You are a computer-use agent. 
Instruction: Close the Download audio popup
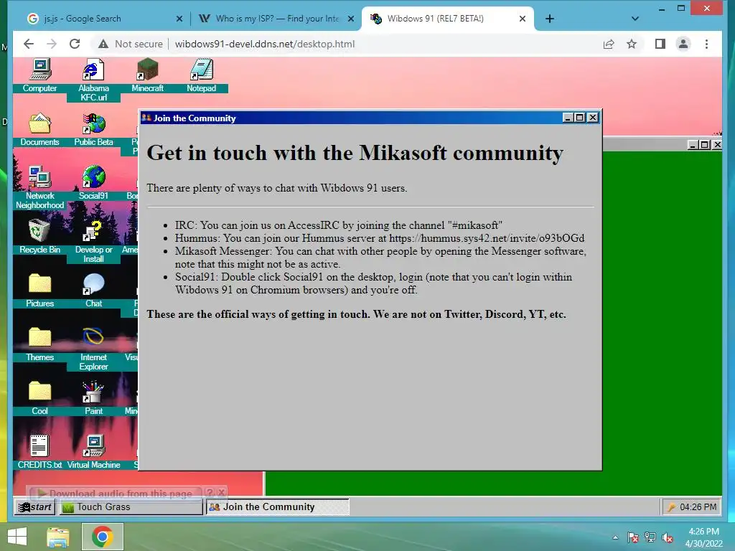[221, 492]
